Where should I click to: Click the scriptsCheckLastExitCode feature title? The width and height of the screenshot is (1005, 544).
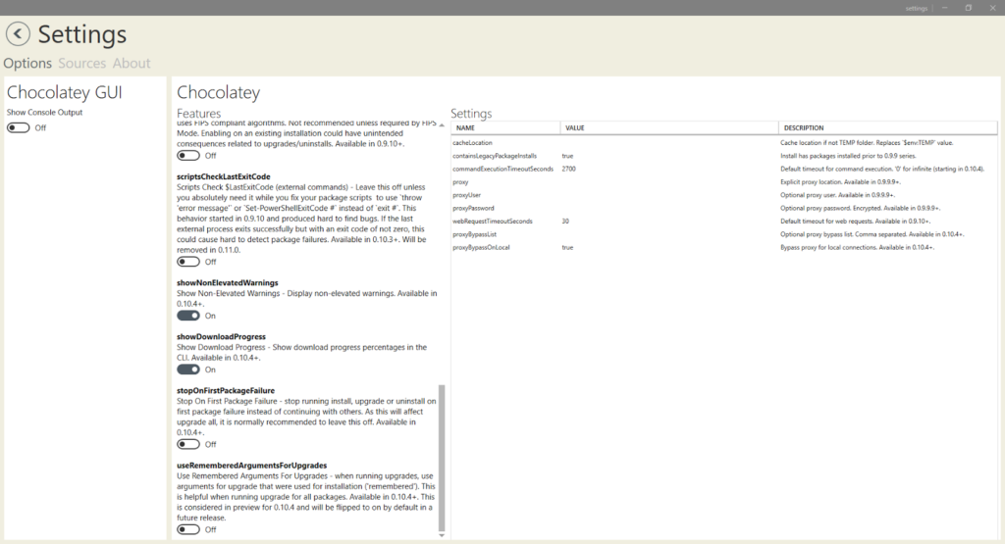pos(224,176)
